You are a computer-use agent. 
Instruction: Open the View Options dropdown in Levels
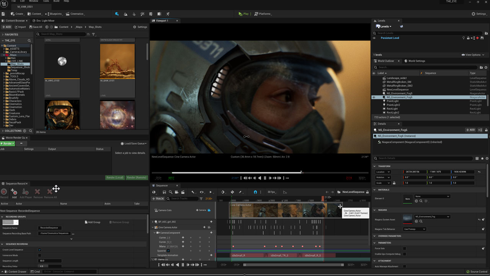pos(473,55)
